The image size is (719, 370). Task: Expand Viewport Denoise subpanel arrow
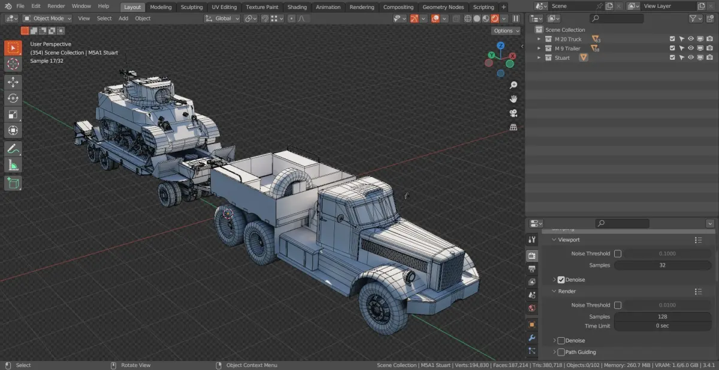[554, 280]
